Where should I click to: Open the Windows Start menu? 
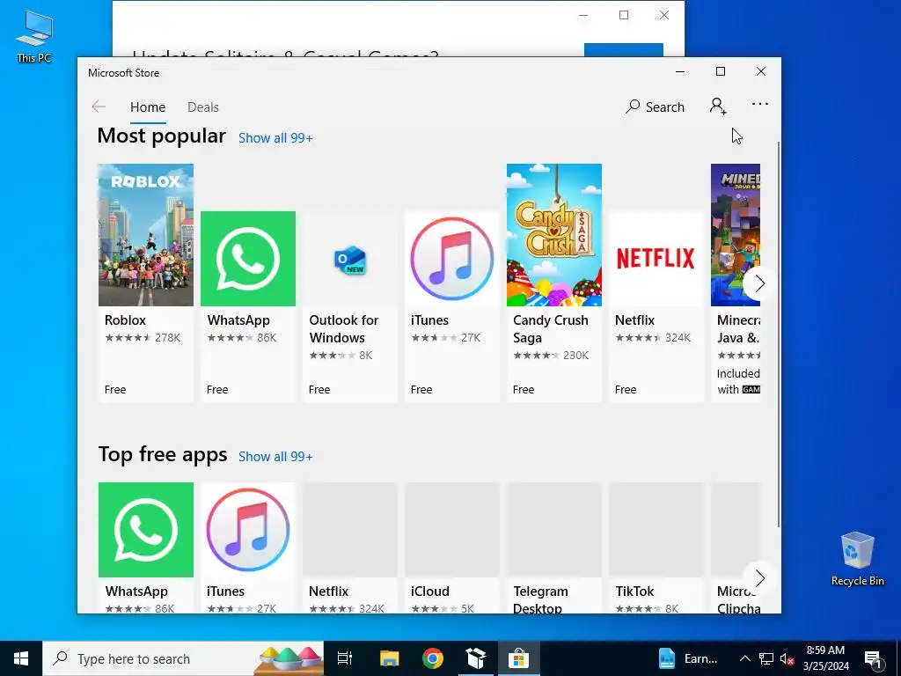click(x=21, y=658)
